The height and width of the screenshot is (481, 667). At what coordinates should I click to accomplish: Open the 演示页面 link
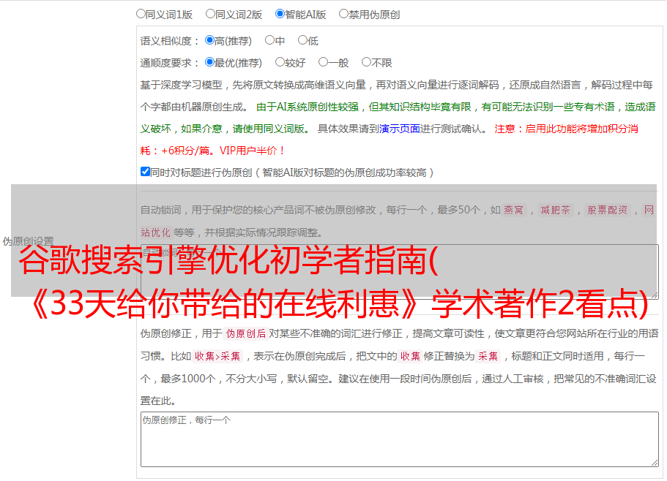400,129
